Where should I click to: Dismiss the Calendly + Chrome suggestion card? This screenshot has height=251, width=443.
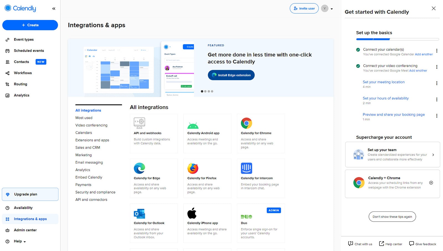[x=431, y=183]
